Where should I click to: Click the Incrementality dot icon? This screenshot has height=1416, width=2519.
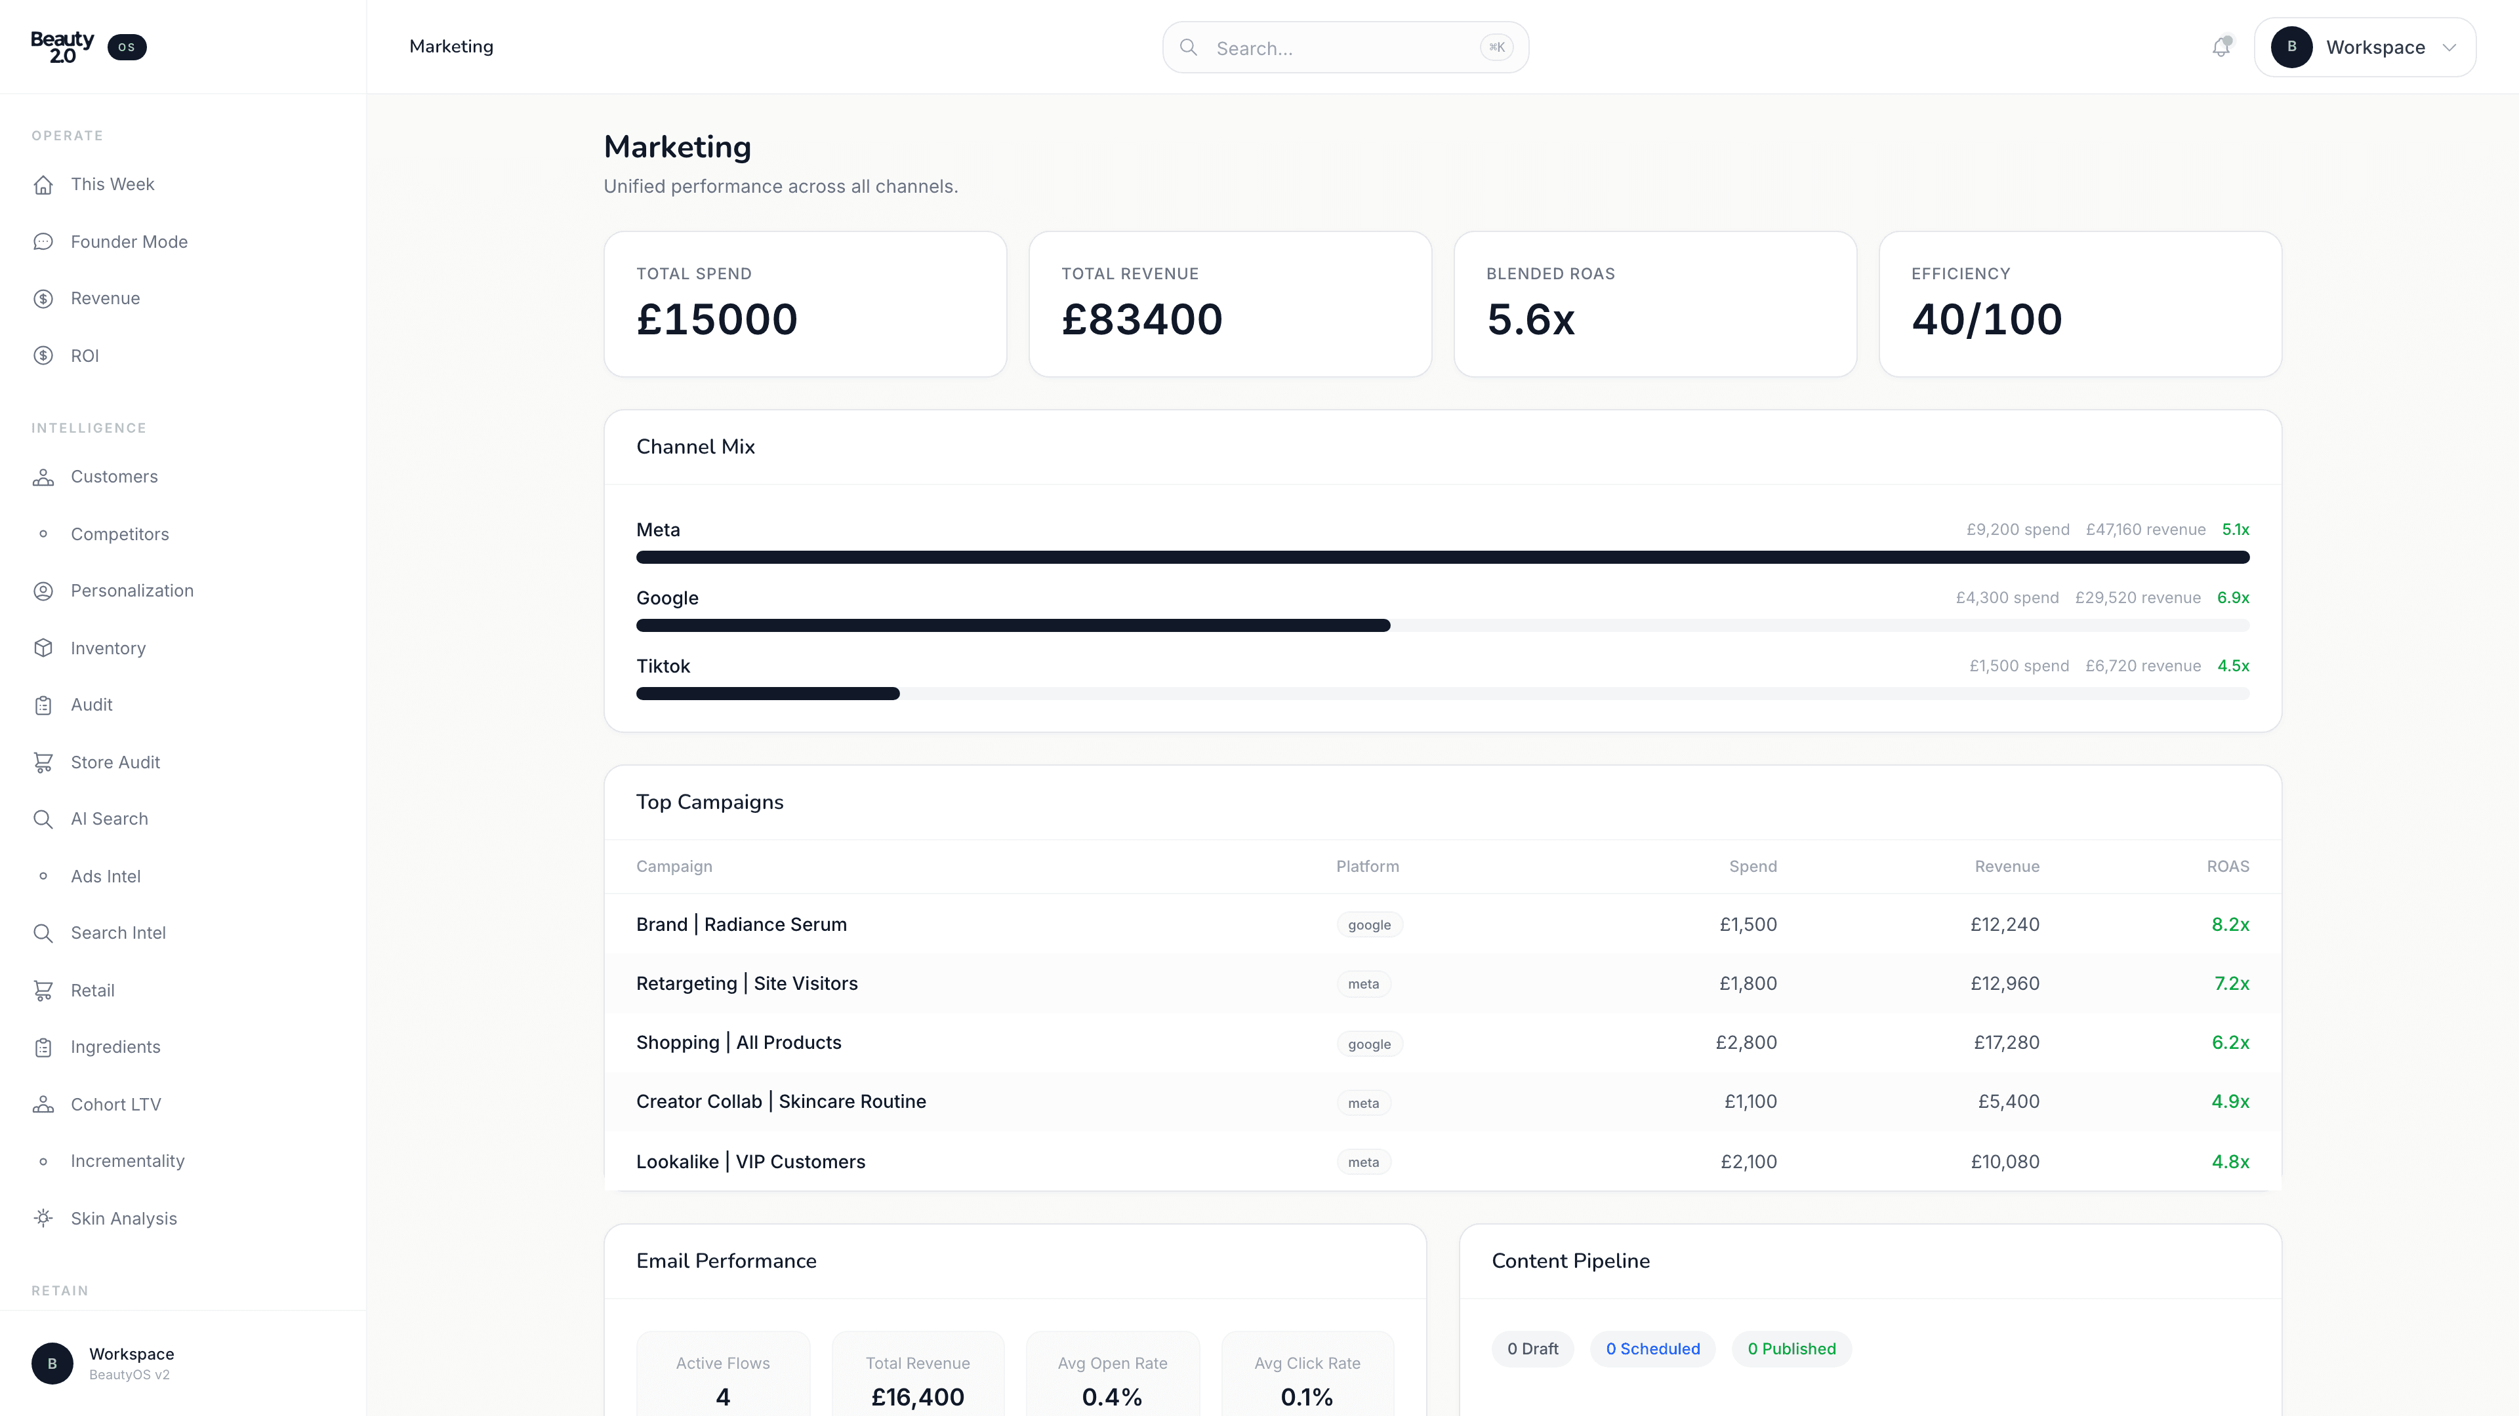tap(43, 1162)
